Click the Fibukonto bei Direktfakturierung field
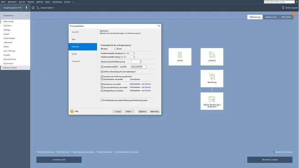The image size is (299, 168). pos(136,62)
